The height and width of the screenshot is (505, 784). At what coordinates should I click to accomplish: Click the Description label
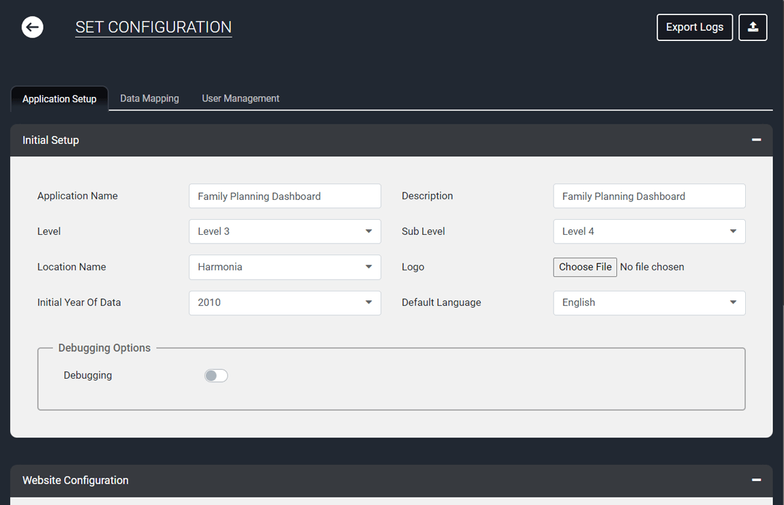click(427, 196)
